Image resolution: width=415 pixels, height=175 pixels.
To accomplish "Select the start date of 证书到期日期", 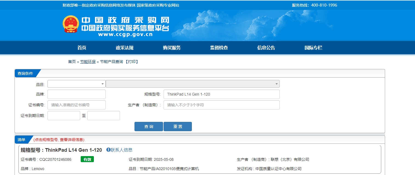I will [x=64, y=116].
